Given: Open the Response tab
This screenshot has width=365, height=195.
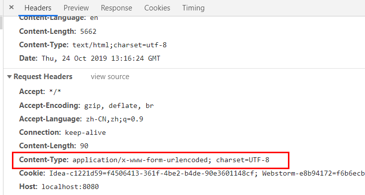Looking at the screenshot, I should pos(116,8).
